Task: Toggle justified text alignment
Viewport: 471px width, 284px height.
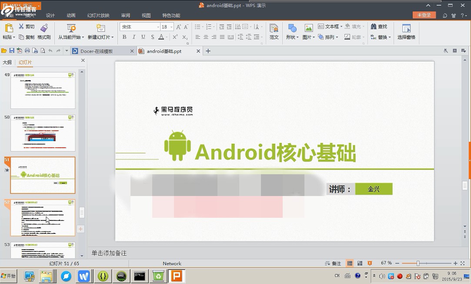Action: point(222,37)
